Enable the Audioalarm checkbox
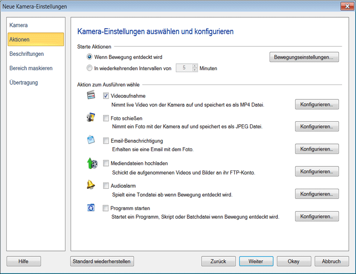This screenshot has height=274, width=356. [106, 186]
